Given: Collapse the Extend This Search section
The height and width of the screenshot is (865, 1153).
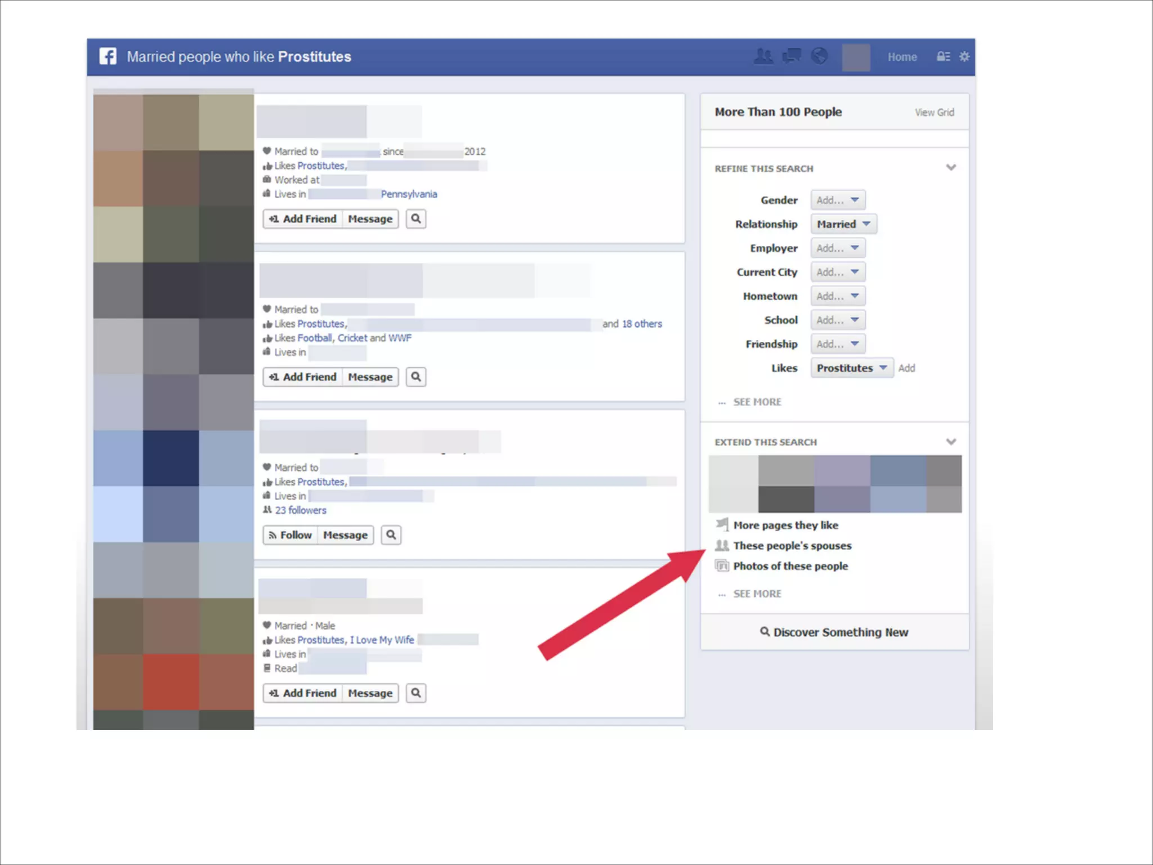Looking at the screenshot, I should 951,442.
